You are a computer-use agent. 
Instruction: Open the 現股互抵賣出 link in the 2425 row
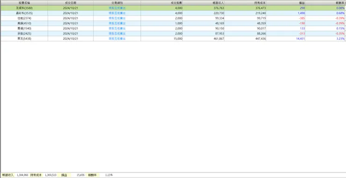point(117,33)
